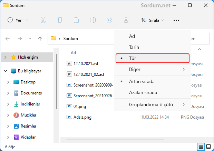The image size is (214, 151).
Task: Open recent locations dropdown chevron
Action: [x=30, y=39]
